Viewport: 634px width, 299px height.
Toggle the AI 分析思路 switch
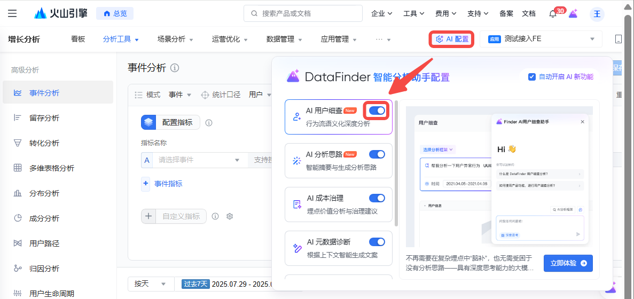pos(377,154)
